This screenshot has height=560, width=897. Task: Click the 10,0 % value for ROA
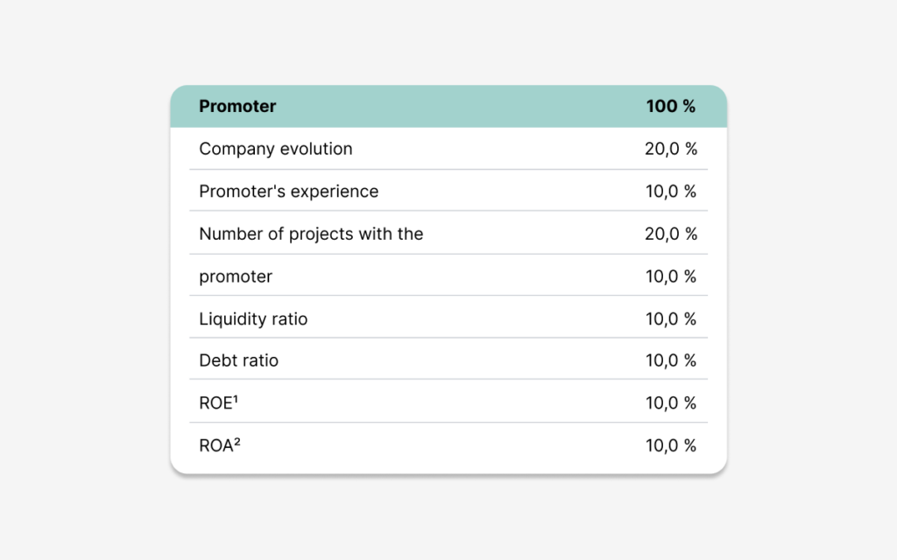click(670, 445)
